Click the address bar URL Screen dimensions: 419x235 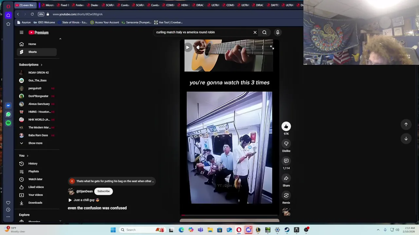click(78, 14)
